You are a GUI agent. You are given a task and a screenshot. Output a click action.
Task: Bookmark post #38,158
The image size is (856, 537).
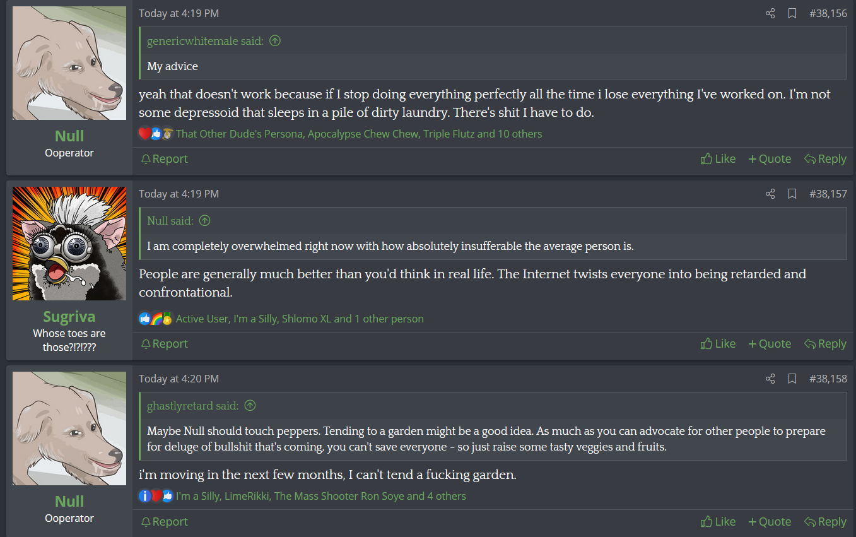tap(792, 379)
